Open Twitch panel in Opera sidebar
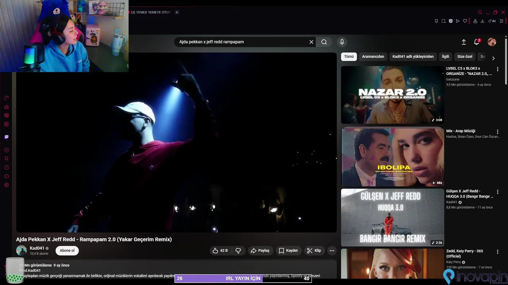This screenshot has height=285, width=508. [x=6, y=137]
